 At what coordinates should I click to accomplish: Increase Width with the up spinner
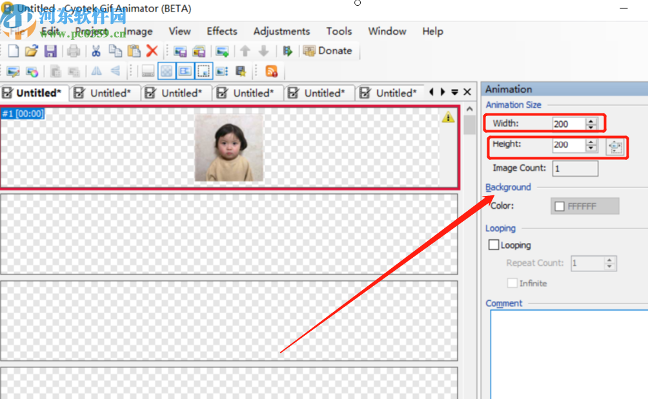coord(591,121)
